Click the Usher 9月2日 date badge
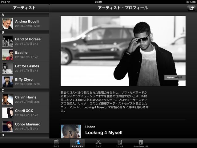 click(175, 77)
